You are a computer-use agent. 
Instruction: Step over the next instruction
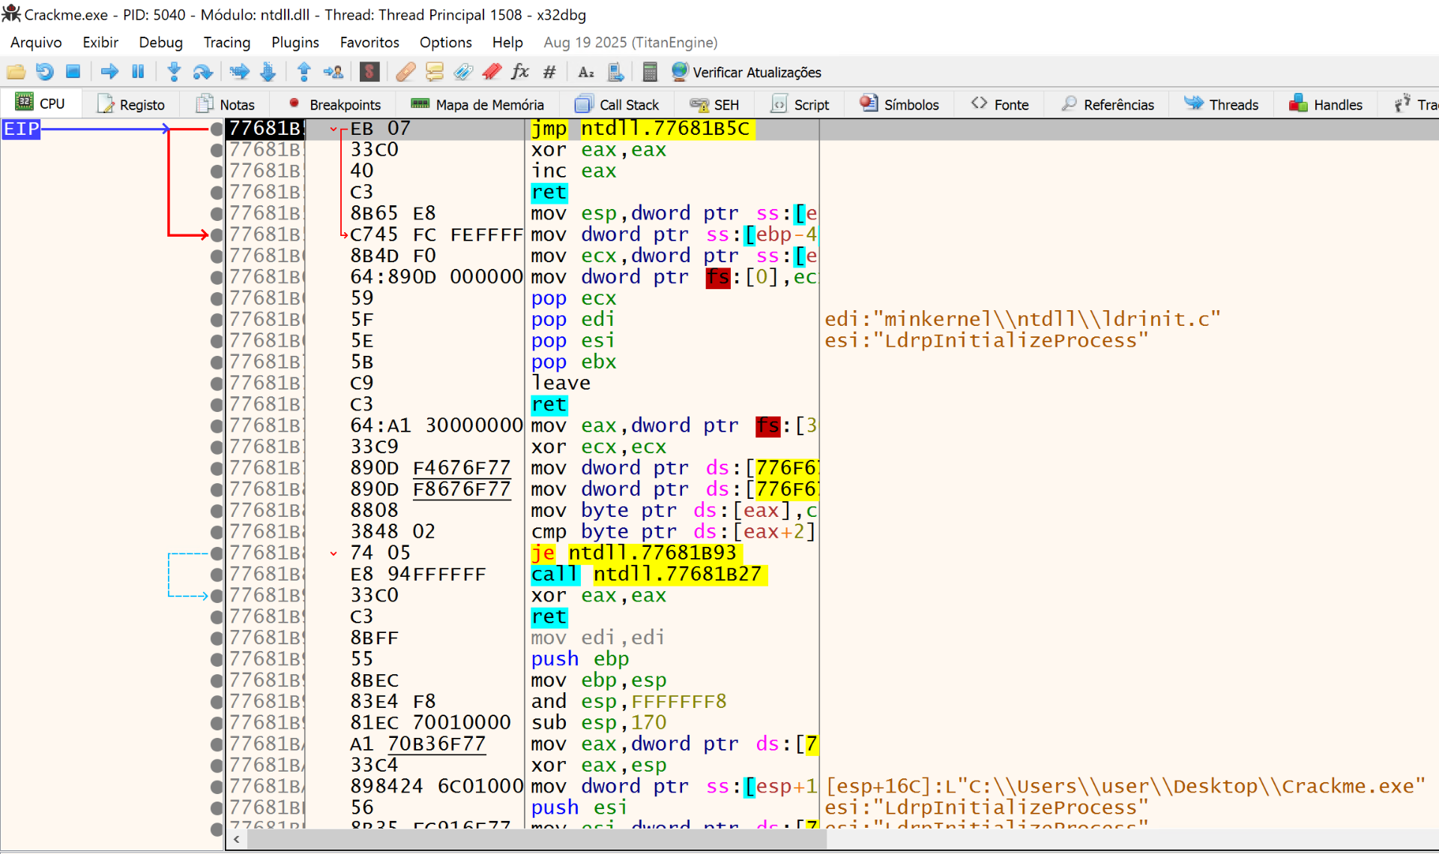click(x=202, y=72)
